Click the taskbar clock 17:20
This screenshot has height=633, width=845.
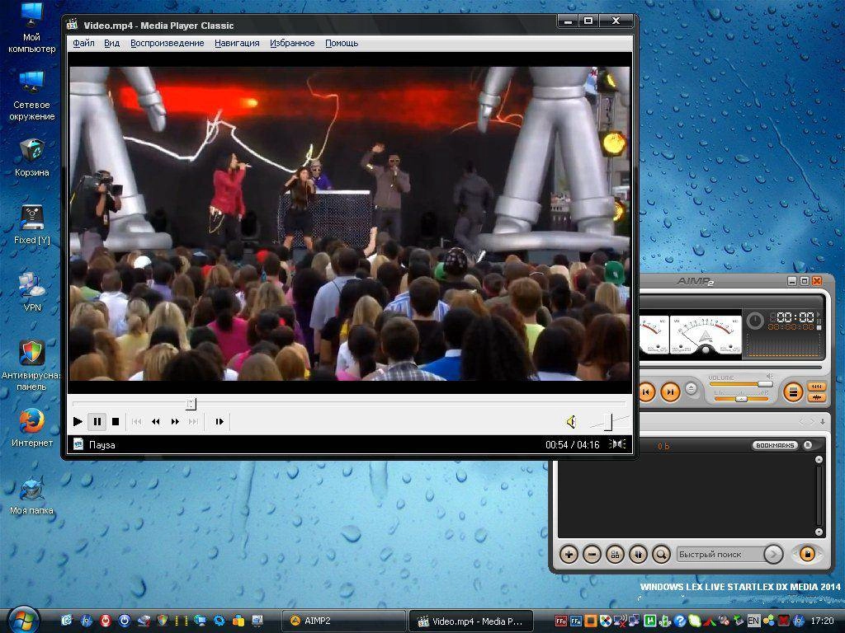coord(822,621)
